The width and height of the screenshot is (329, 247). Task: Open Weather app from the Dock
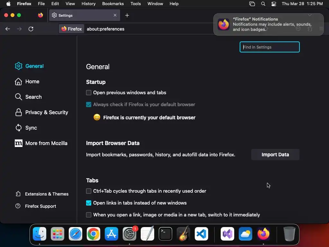click(x=245, y=234)
